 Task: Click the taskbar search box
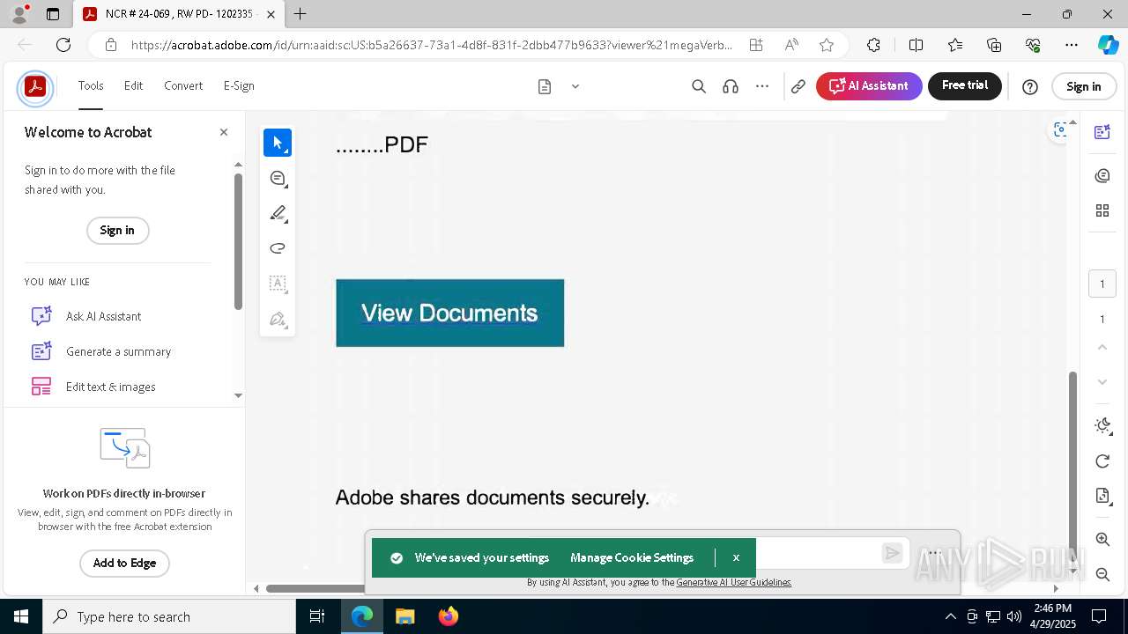[x=169, y=616]
